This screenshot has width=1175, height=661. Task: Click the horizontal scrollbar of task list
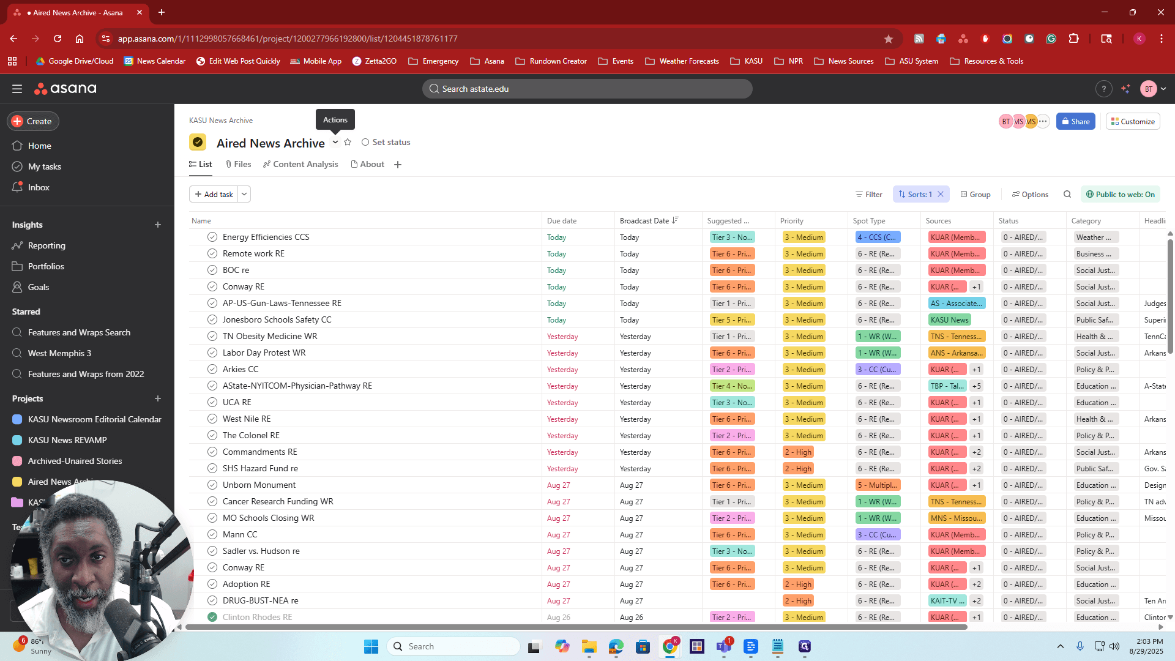[x=575, y=627]
